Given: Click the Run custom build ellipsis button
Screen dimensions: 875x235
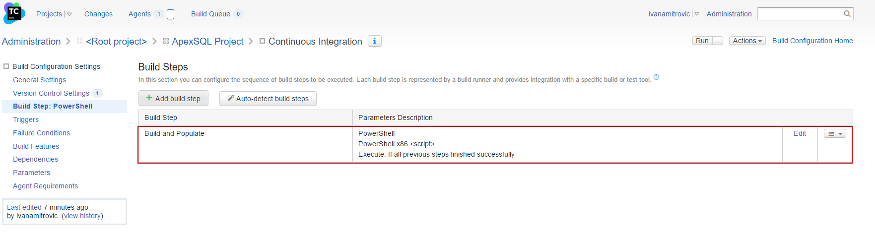Looking at the screenshot, I should click(x=718, y=41).
